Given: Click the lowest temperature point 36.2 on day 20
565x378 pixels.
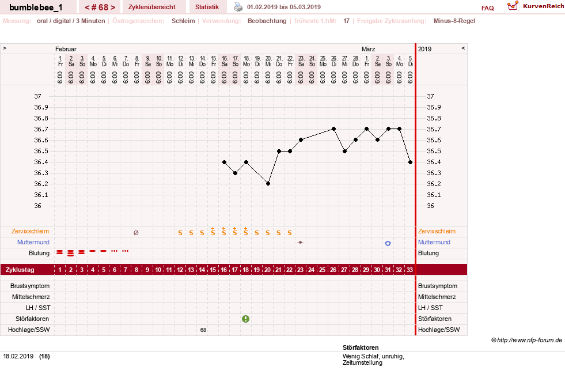Looking at the screenshot, I should [268, 184].
